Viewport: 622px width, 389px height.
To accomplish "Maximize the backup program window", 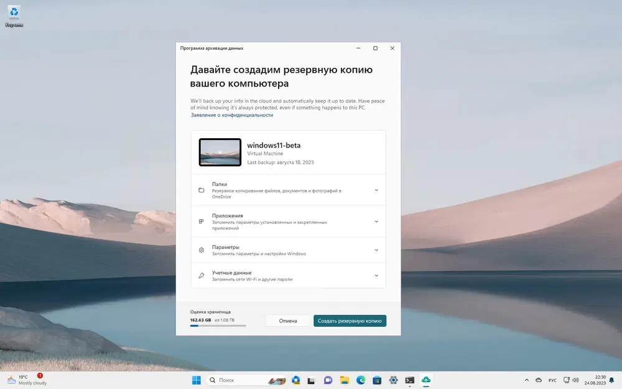I will [x=375, y=48].
